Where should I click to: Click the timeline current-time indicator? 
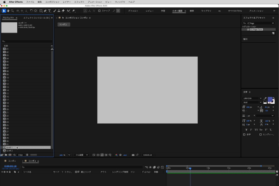pos(190,168)
